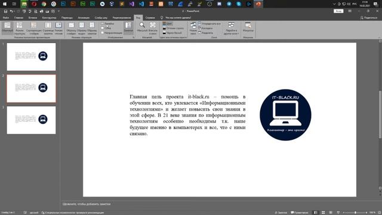Open Show group dialog launcher arrow
This screenshot has height=215, width=382.
(134, 38)
